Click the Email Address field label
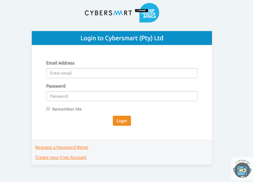This screenshot has height=182, width=253. click(61, 63)
